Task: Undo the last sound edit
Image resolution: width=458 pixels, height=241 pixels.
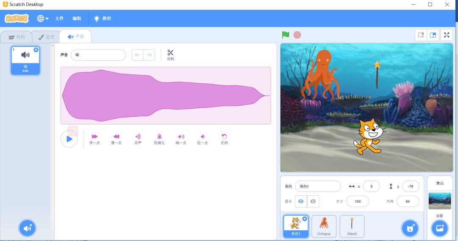Action: [x=137, y=55]
